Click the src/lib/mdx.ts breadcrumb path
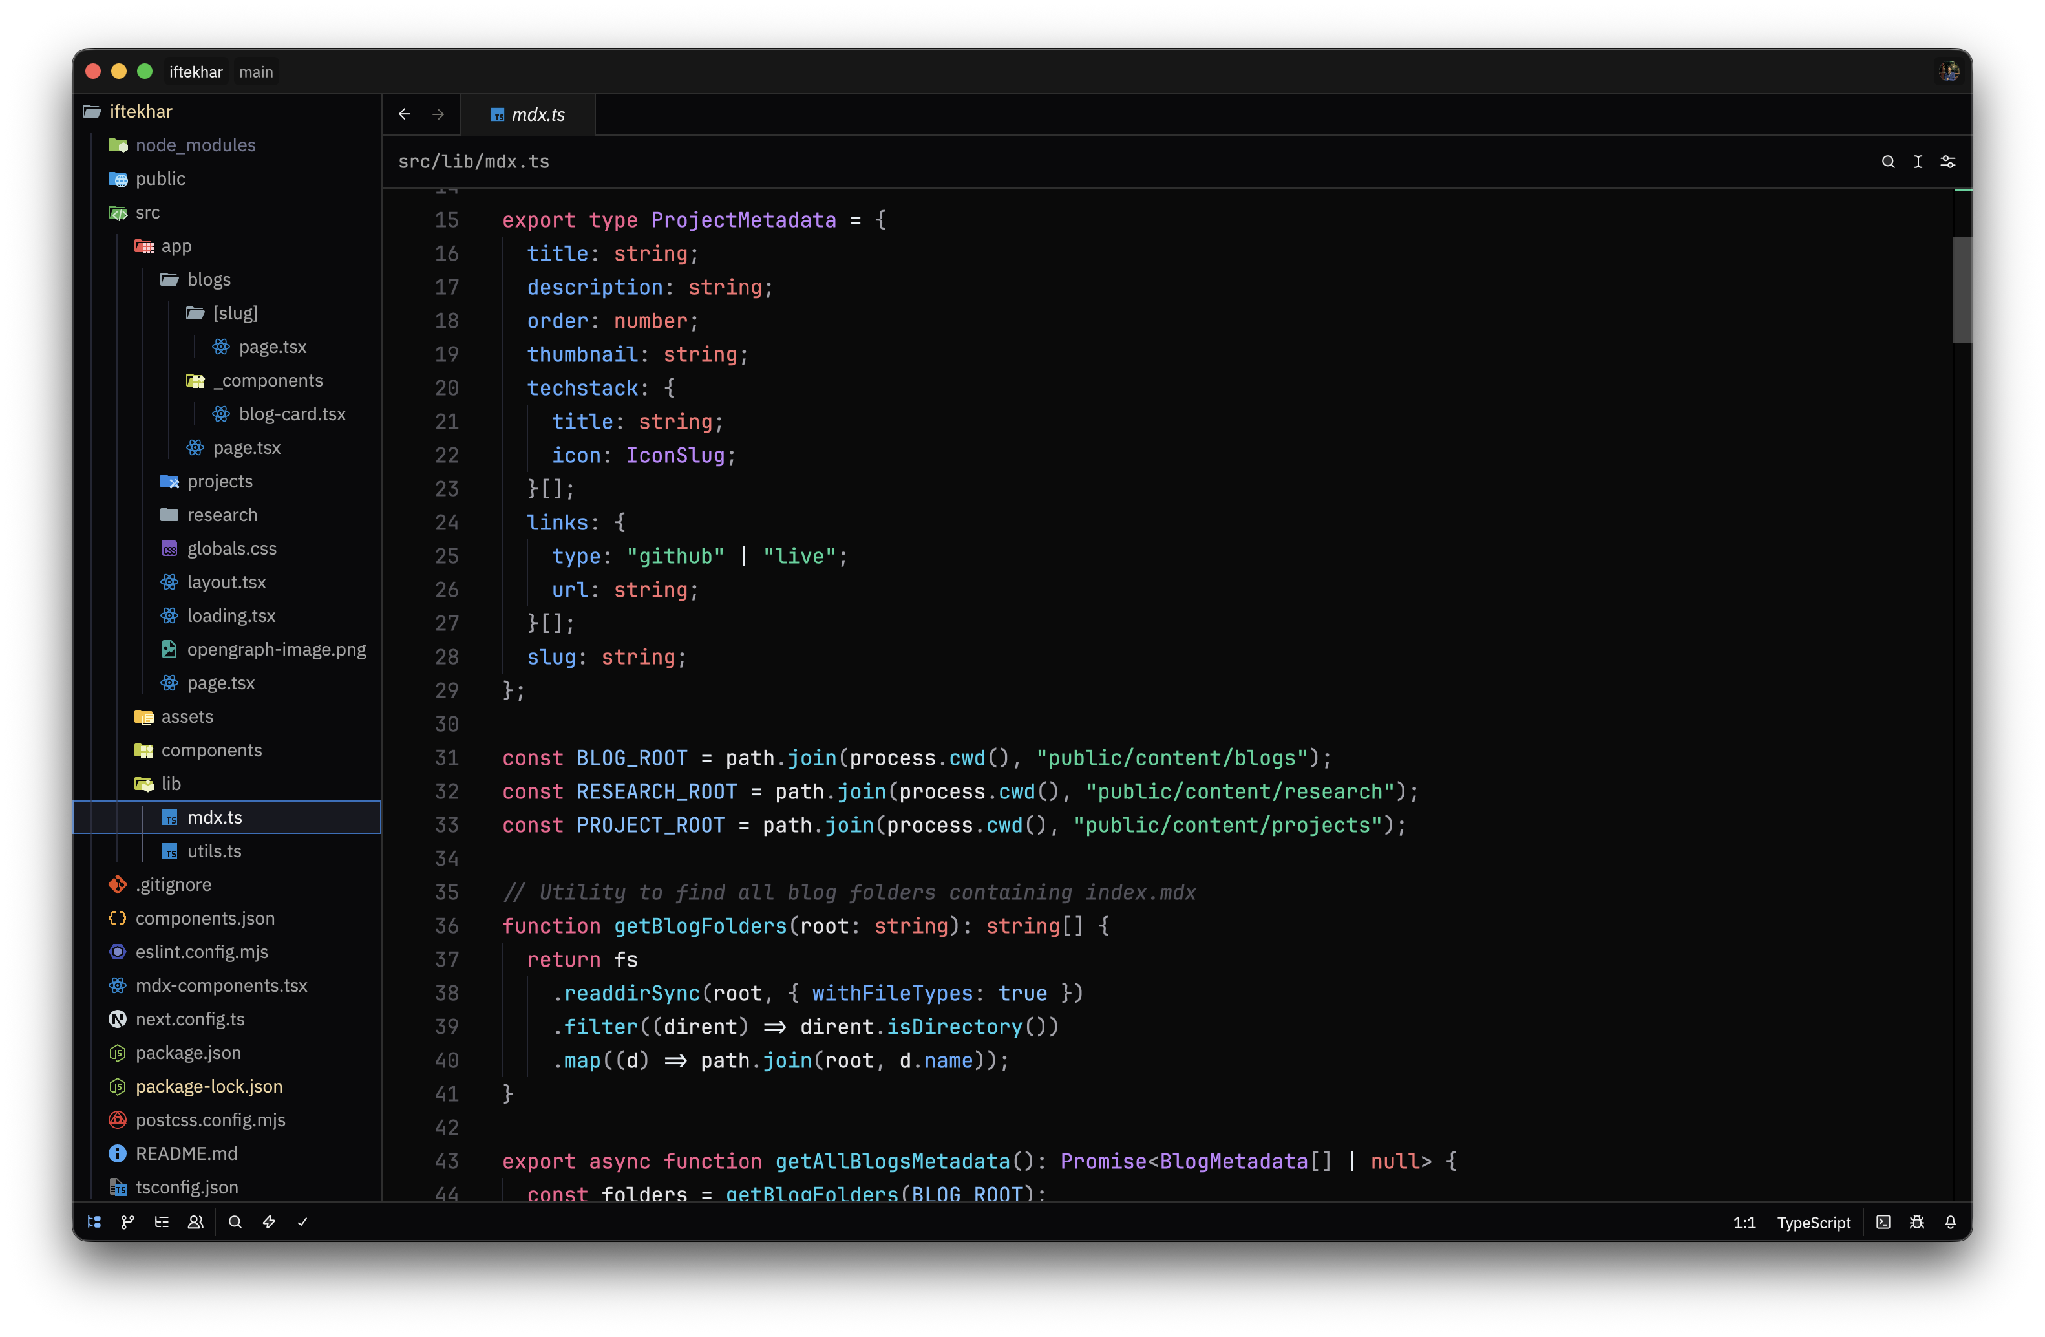This screenshot has height=1337, width=2045. click(474, 162)
